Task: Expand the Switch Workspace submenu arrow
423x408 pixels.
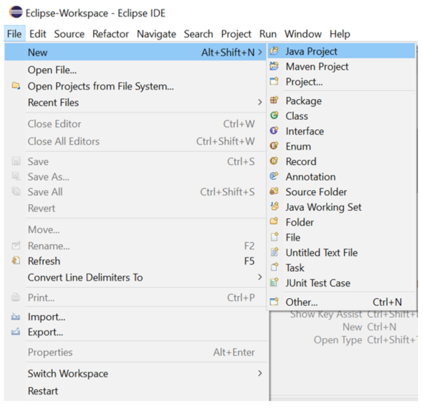Action: click(x=260, y=373)
